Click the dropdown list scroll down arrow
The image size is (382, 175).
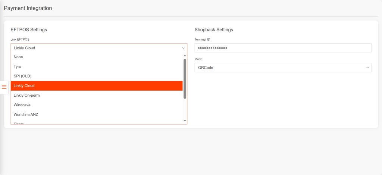(x=185, y=121)
